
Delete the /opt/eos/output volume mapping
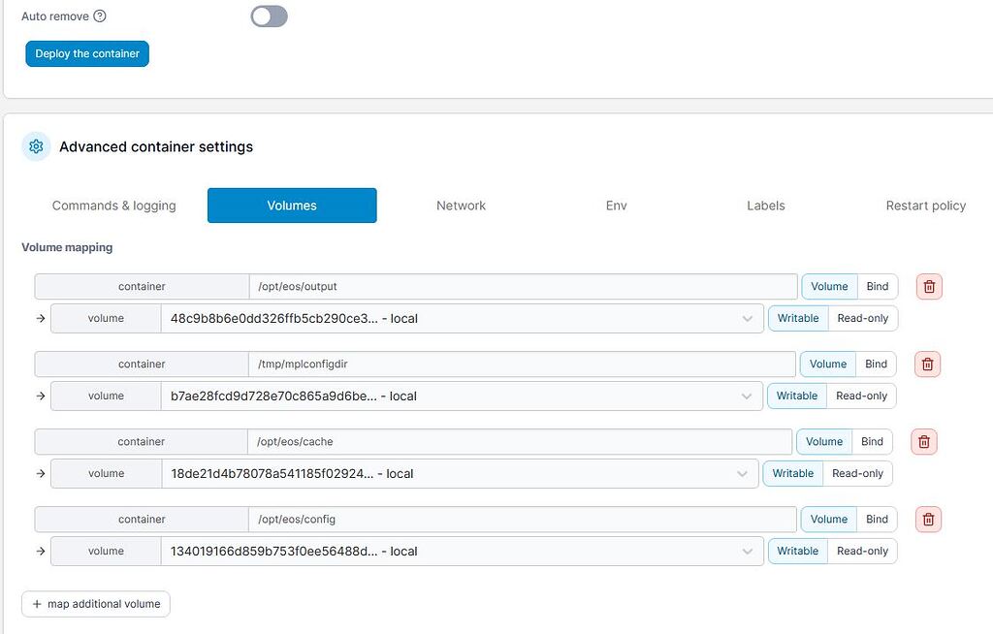point(928,286)
